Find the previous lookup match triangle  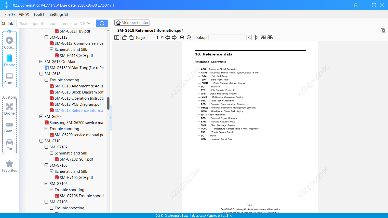pyautogui.click(x=250, y=37)
